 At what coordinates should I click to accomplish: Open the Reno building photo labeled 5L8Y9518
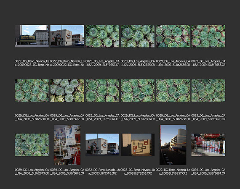pos(102,145)
